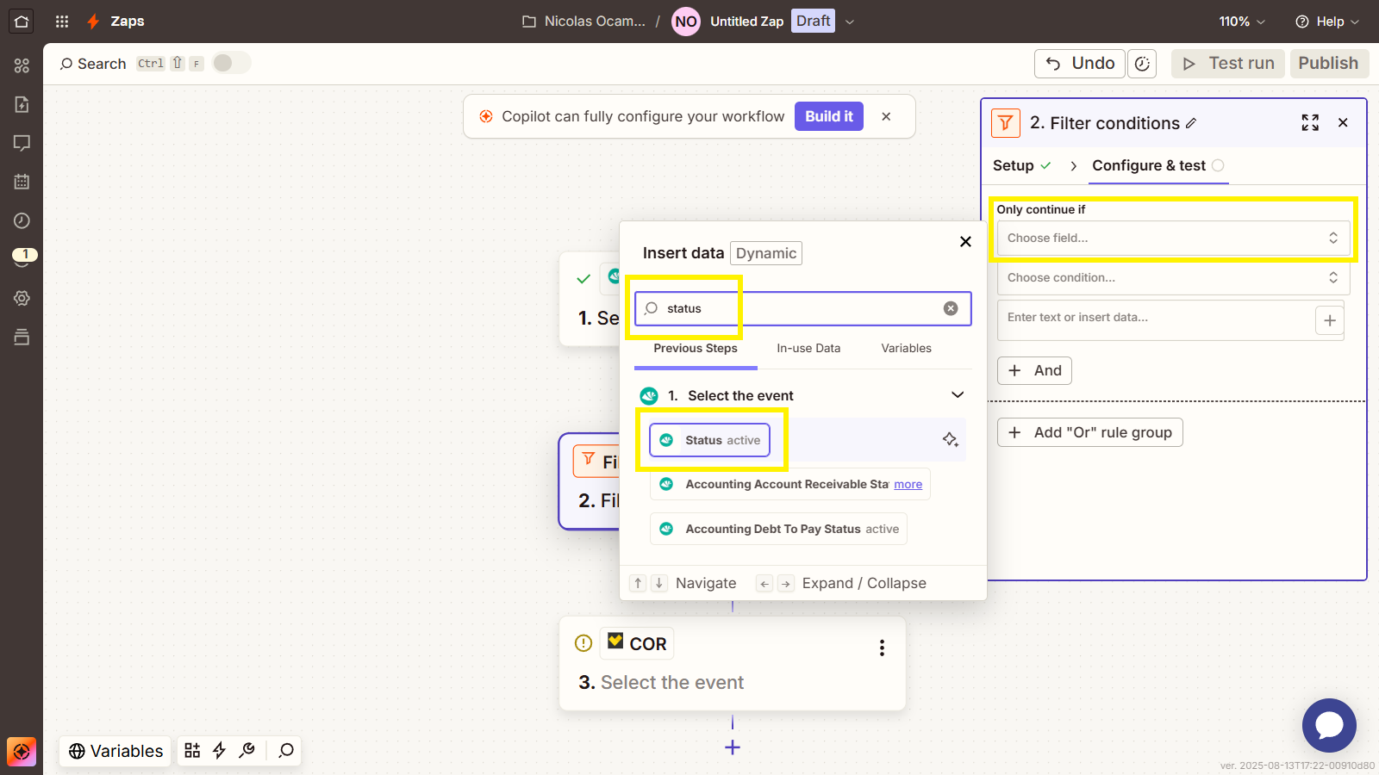The height and width of the screenshot is (775, 1379).
Task: Switch to the In-use Data tab
Action: click(x=808, y=348)
